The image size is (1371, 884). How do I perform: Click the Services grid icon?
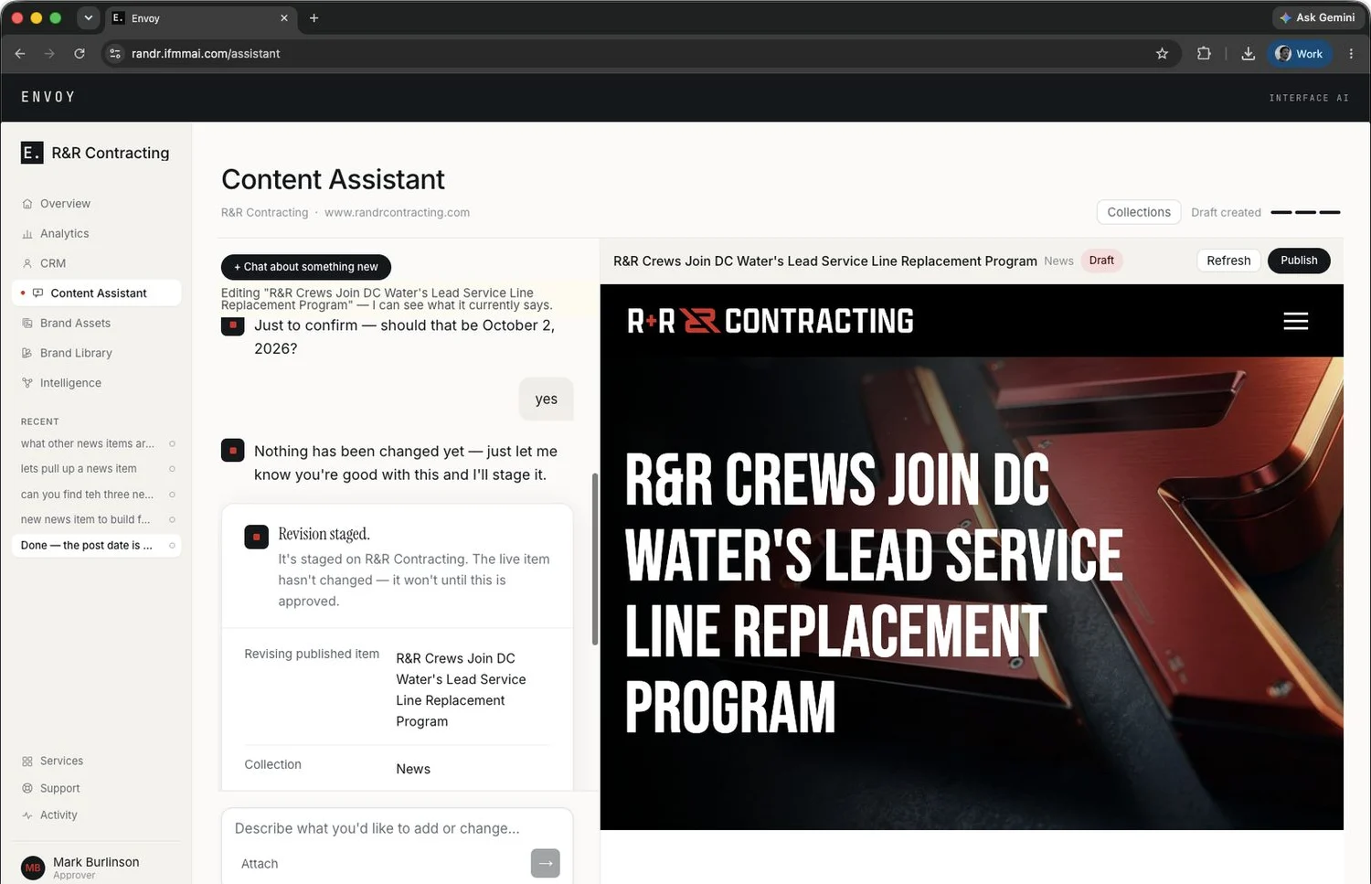[27, 762]
